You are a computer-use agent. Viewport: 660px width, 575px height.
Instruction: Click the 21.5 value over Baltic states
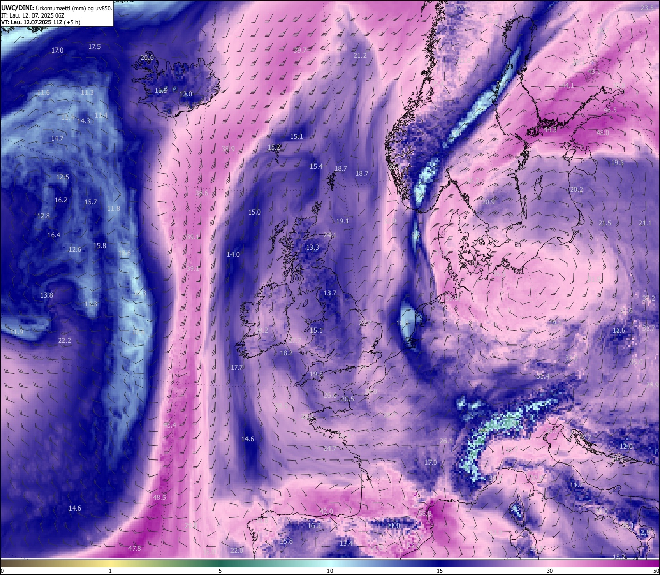tap(605, 223)
